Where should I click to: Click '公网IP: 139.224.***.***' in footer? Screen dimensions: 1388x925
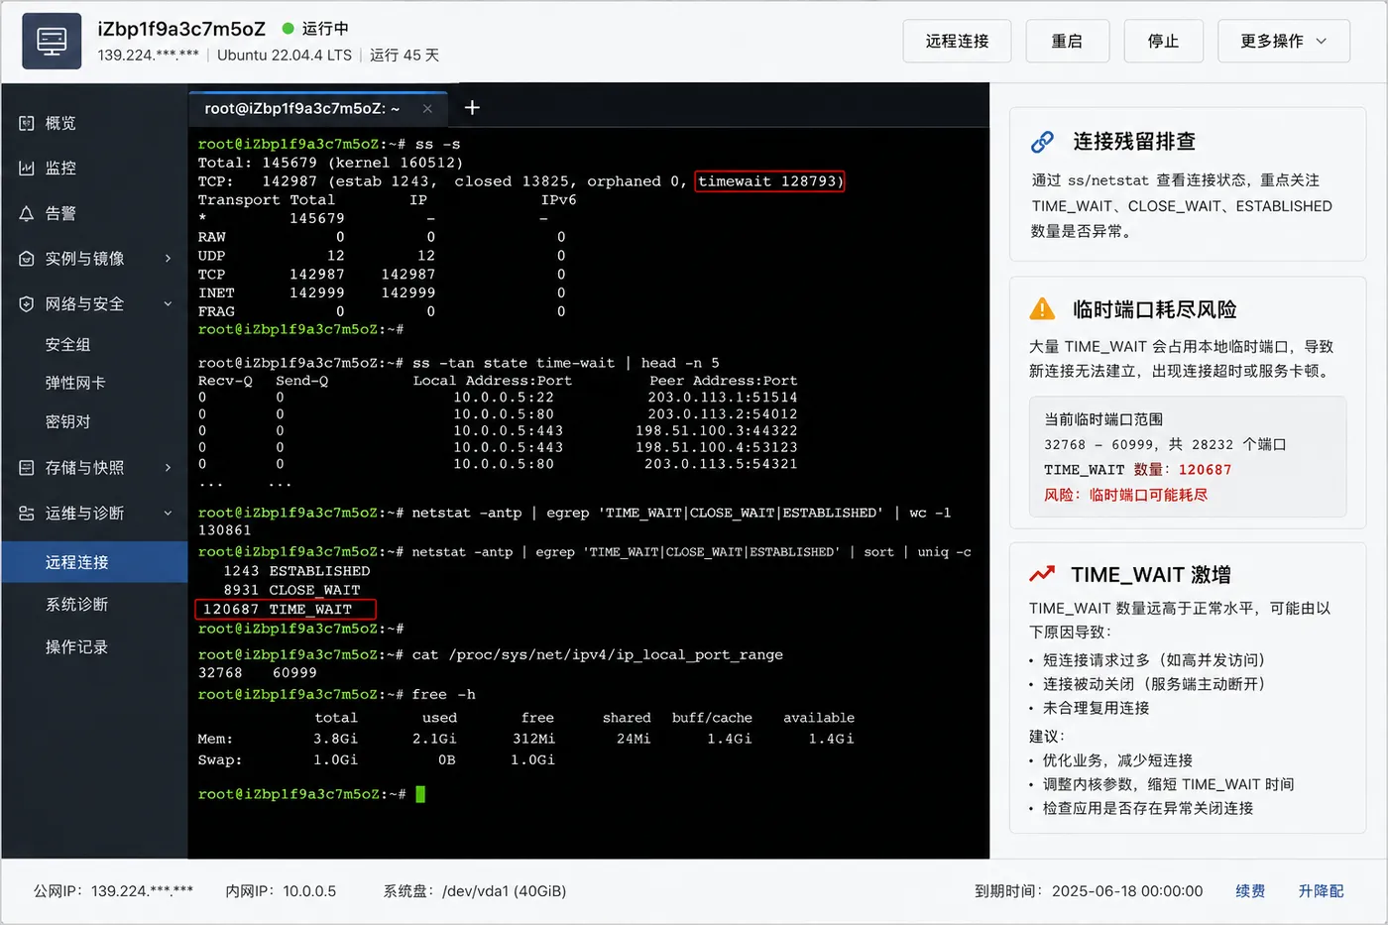[x=114, y=891]
